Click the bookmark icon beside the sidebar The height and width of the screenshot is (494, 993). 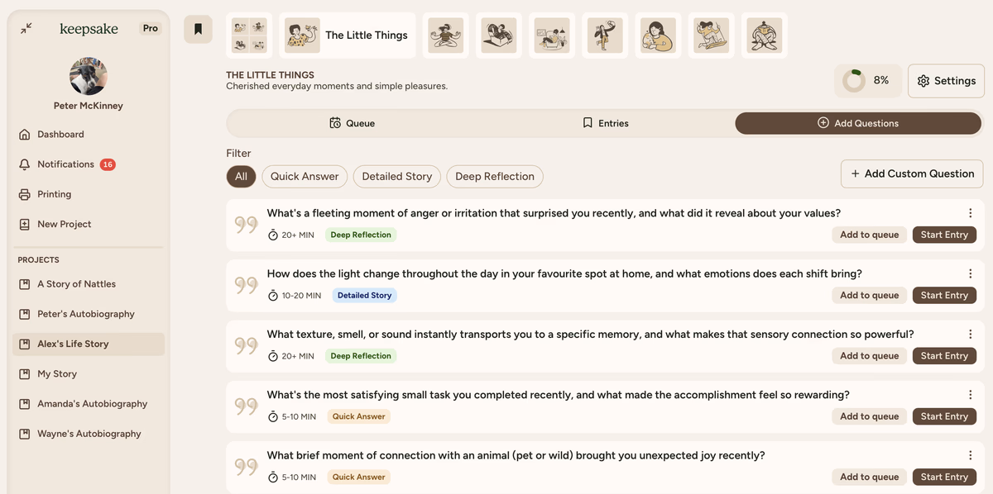(198, 29)
